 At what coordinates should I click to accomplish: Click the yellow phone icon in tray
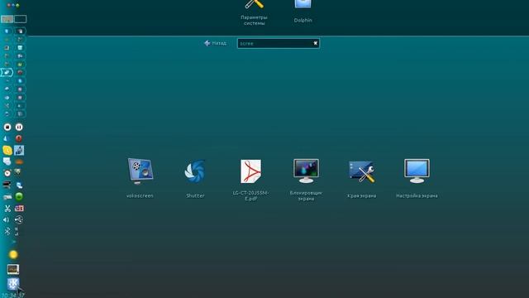[7, 150]
